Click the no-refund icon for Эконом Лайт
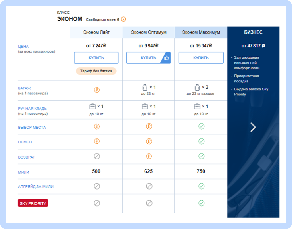The height and width of the screenshot is (229, 292). [x=97, y=156]
